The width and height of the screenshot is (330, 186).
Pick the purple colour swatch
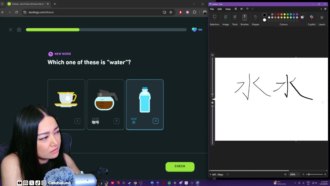pyautogui.click(x=297, y=14)
